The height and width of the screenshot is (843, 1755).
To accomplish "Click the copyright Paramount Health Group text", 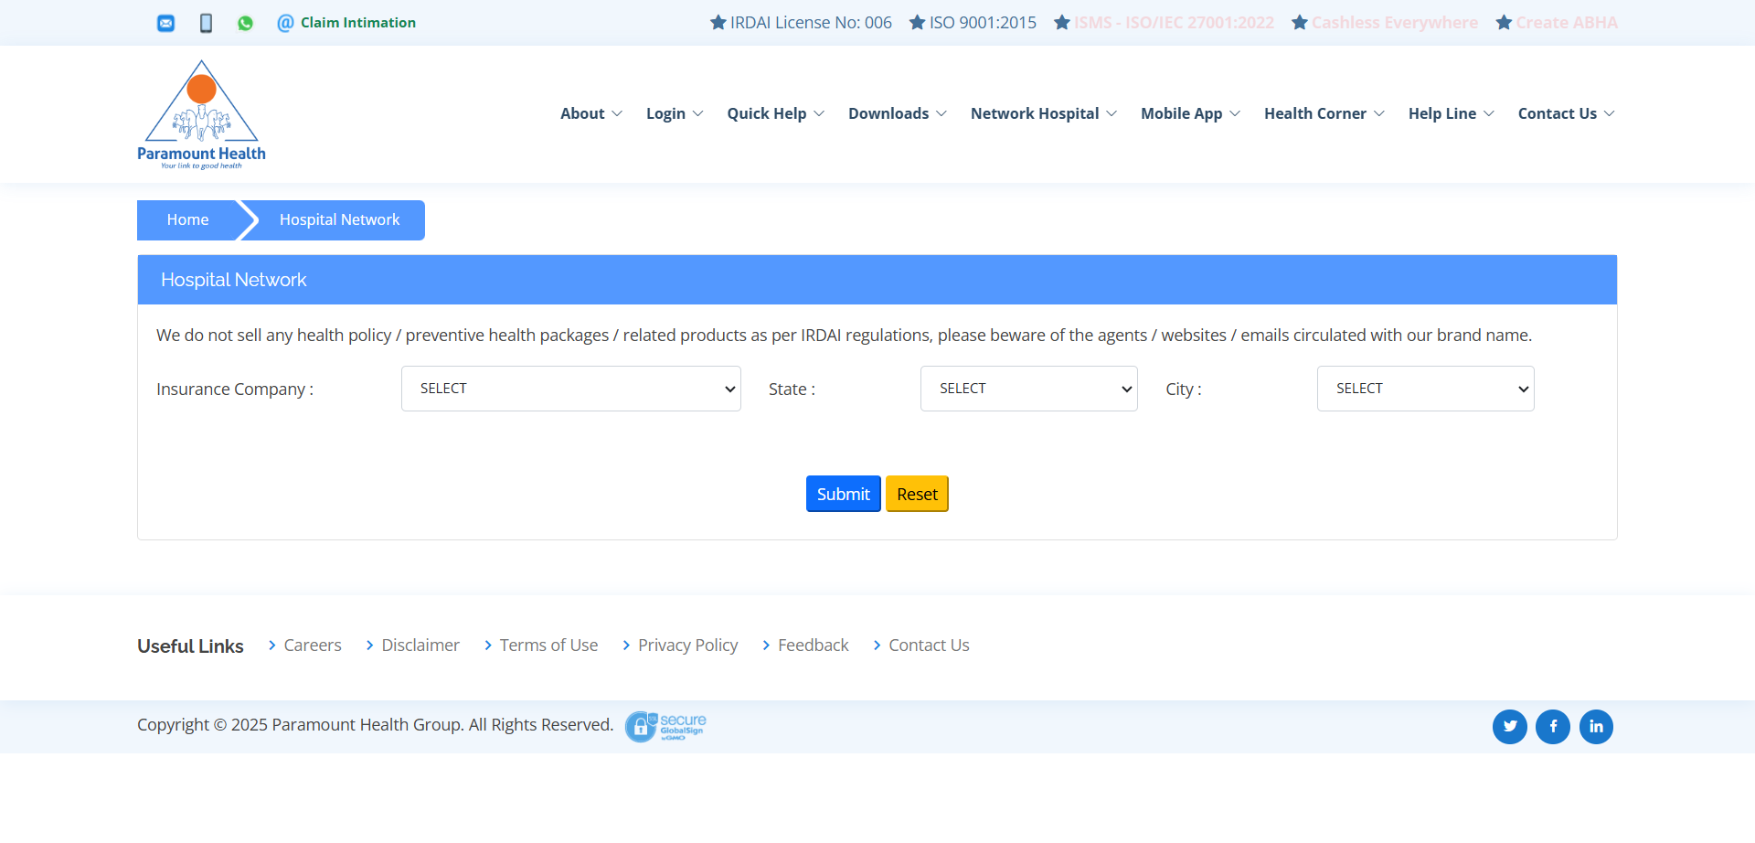I will pos(375,725).
